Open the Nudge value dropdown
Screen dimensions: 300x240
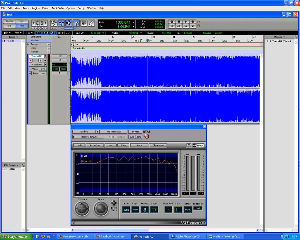coord(141,33)
